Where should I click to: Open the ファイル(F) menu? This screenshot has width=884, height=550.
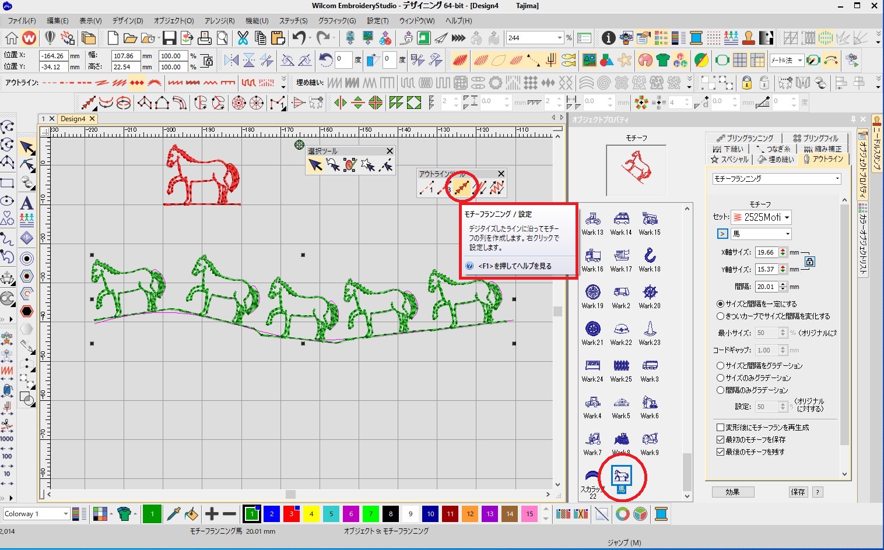[22, 20]
